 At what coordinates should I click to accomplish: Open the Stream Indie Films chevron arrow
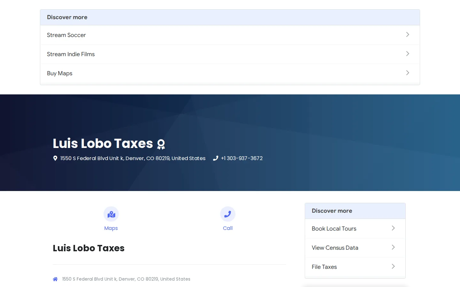coord(408,54)
